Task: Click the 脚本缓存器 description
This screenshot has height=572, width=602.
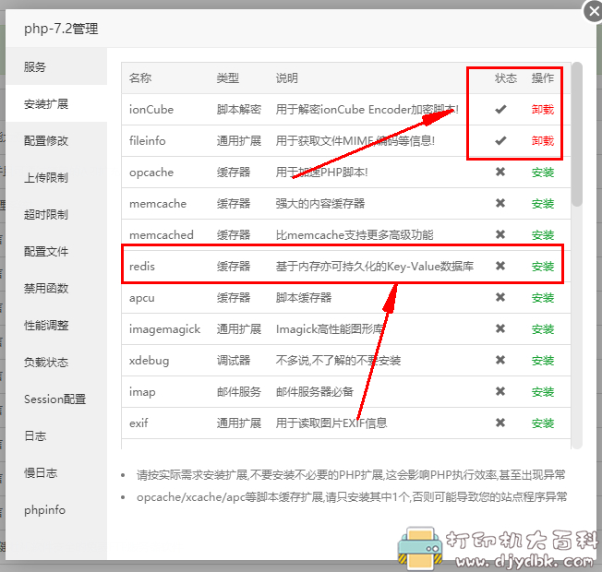Action: [x=303, y=298]
